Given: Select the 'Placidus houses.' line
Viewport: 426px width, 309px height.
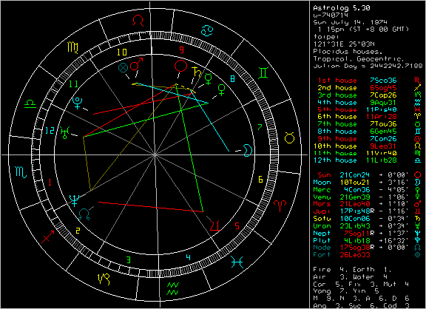Looking at the screenshot, I should pos(348,51).
